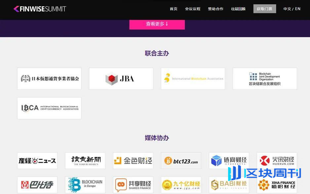
Task: Open the 讀賣新聞 Yomiuri Shimbun logo
Action: pyautogui.click(x=85, y=161)
